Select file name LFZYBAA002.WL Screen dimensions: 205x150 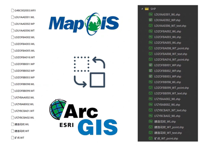[x=25, y=97]
